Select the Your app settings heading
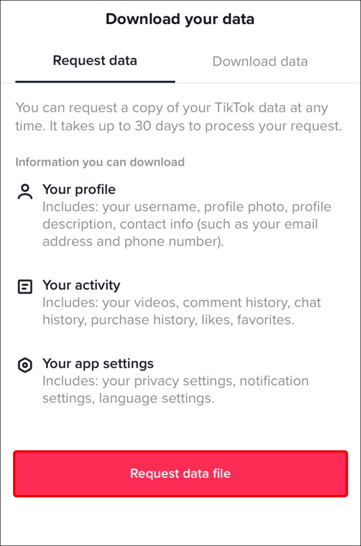Viewport: 361px width, 546px height. (98, 363)
